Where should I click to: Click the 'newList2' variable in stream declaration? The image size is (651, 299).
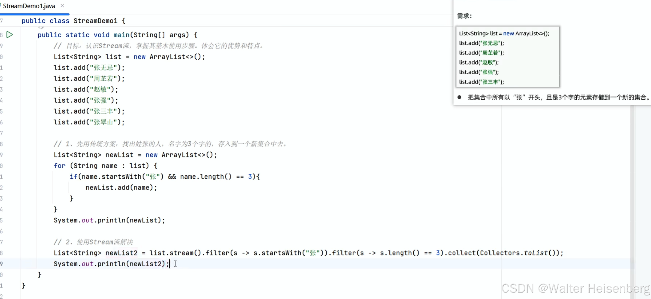click(x=121, y=253)
